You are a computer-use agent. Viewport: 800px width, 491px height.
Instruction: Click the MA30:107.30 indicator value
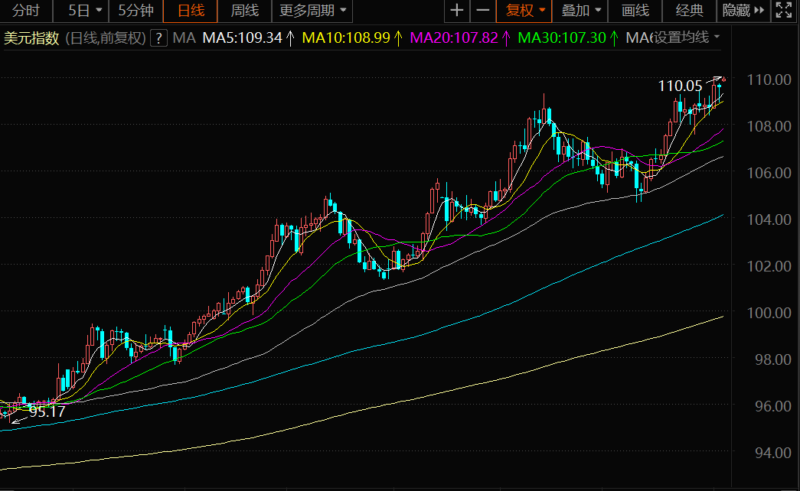coord(562,37)
